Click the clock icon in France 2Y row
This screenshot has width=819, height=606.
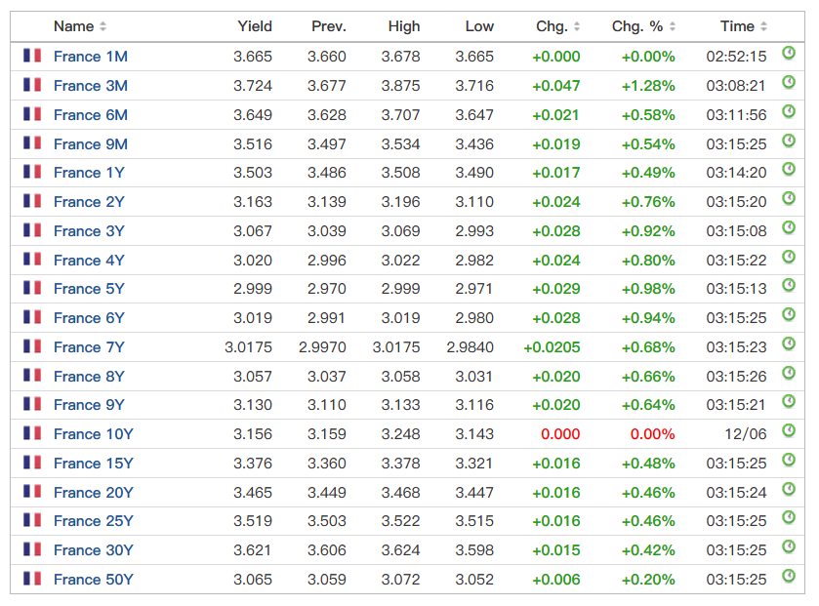pos(789,198)
